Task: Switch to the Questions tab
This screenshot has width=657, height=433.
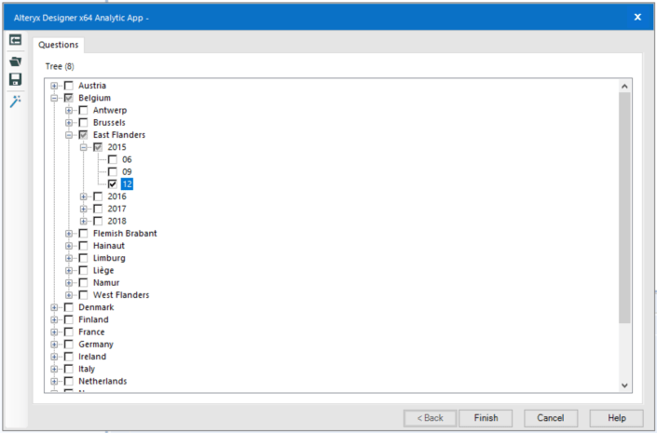Action: [59, 45]
